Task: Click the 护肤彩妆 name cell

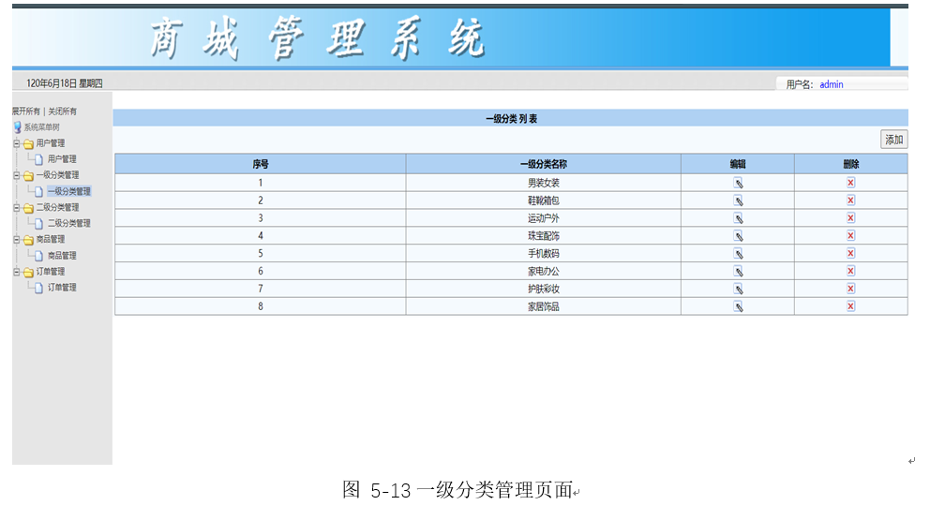Action: [544, 289]
